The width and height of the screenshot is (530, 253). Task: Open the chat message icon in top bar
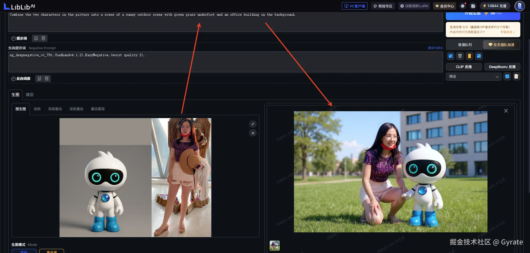(463, 6)
